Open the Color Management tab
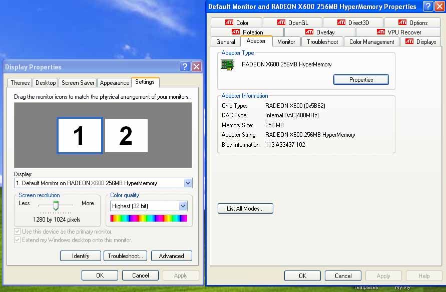Viewport: 446px width, 292px height. tap(371, 42)
